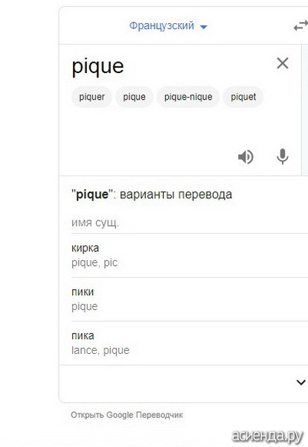The height and width of the screenshot is (447, 308).
Task: Choose the pique-nique suggestion chip
Action: tap(188, 97)
